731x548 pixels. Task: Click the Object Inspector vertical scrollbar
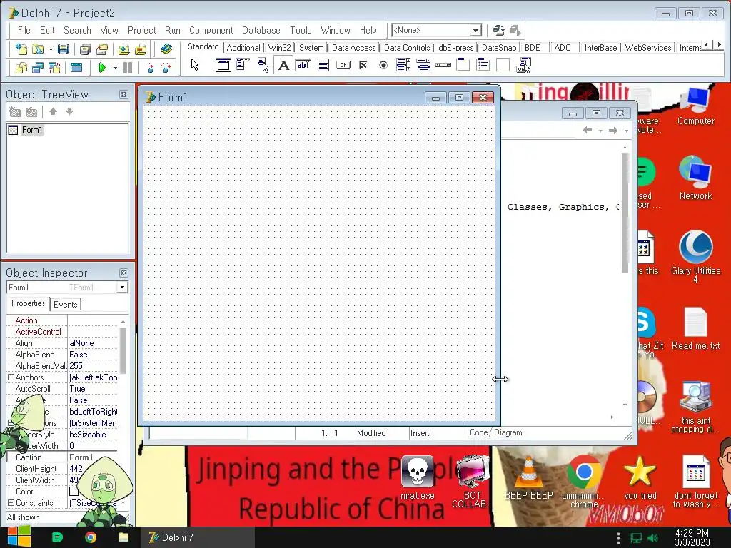click(123, 350)
